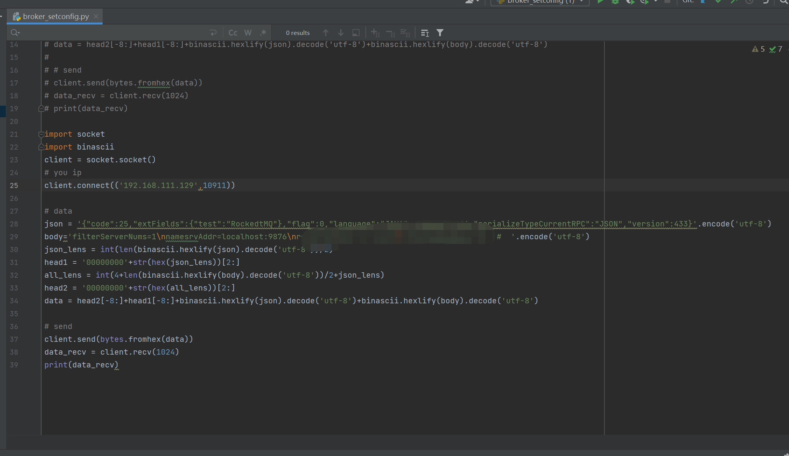Go to next occurrence with down arrow
The image size is (789, 456).
click(340, 33)
